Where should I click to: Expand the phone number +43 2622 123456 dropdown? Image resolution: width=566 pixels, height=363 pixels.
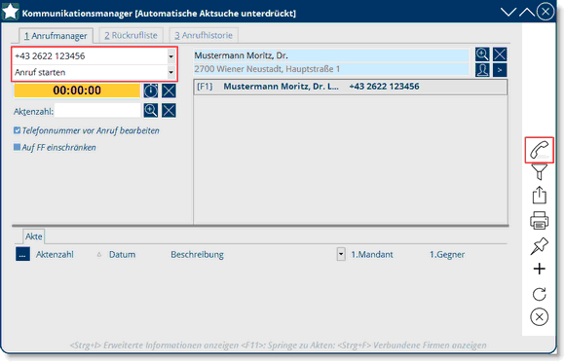[171, 56]
